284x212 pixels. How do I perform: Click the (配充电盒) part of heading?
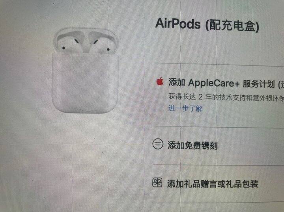232,26
